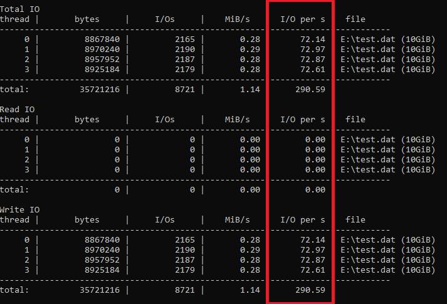Select the "file" column header under Read IO
Viewport: 447px width, 304px height.
click(x=355, y=119)
